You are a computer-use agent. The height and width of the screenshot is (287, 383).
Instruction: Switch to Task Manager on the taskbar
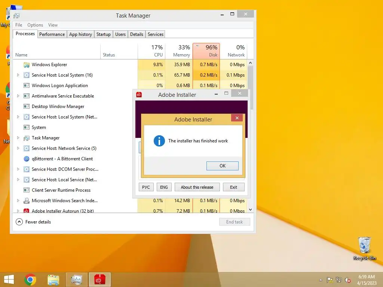pos(77,280)
